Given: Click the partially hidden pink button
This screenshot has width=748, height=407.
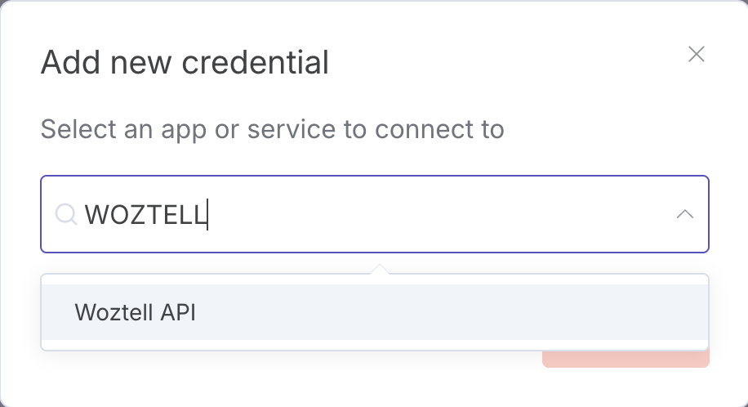Looking at the screenshot, I should point(626,359).
